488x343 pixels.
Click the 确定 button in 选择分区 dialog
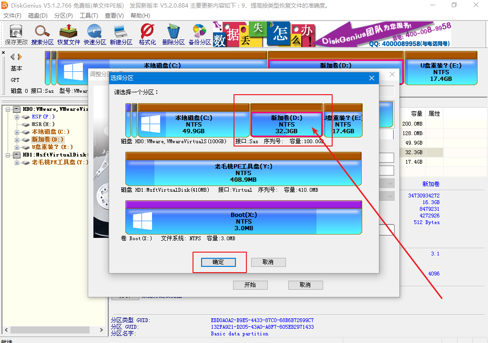point(218,262)
